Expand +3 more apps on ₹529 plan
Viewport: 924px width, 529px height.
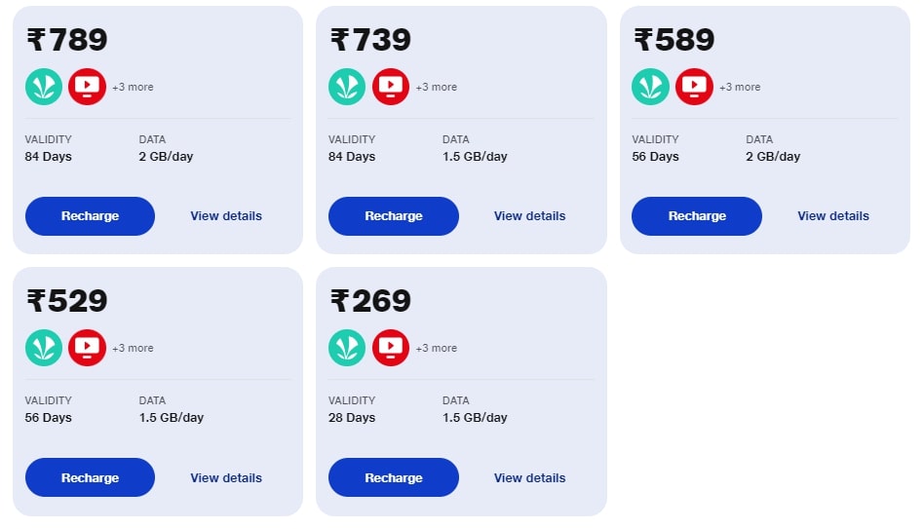coord(133,349)
